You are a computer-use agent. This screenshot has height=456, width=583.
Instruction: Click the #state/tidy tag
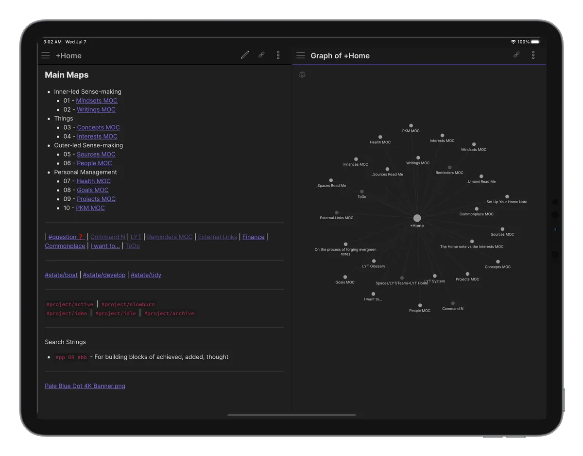pyautogui.click(x=146, y=275)
